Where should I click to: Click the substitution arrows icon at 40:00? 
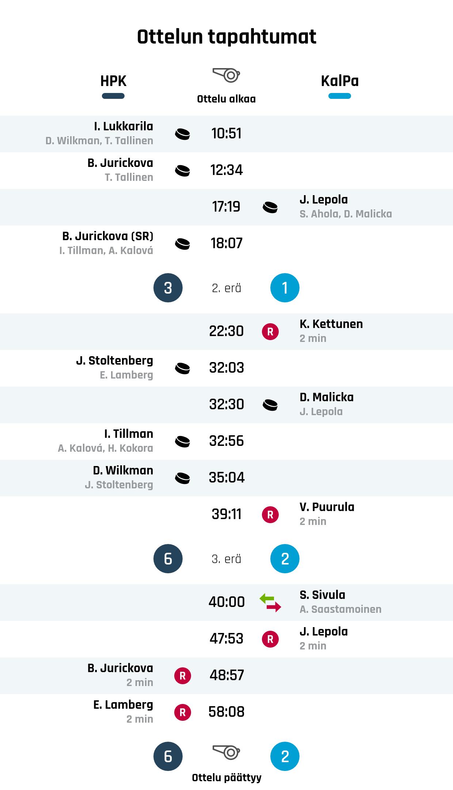click(x=270, y=603)
